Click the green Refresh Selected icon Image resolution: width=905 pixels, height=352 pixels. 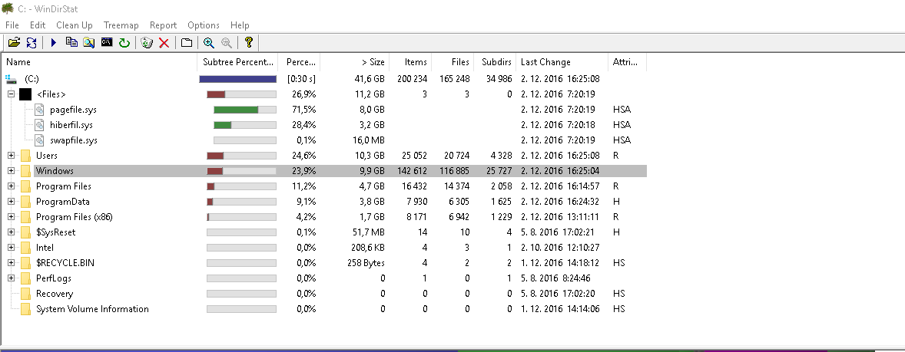[124, 43]
